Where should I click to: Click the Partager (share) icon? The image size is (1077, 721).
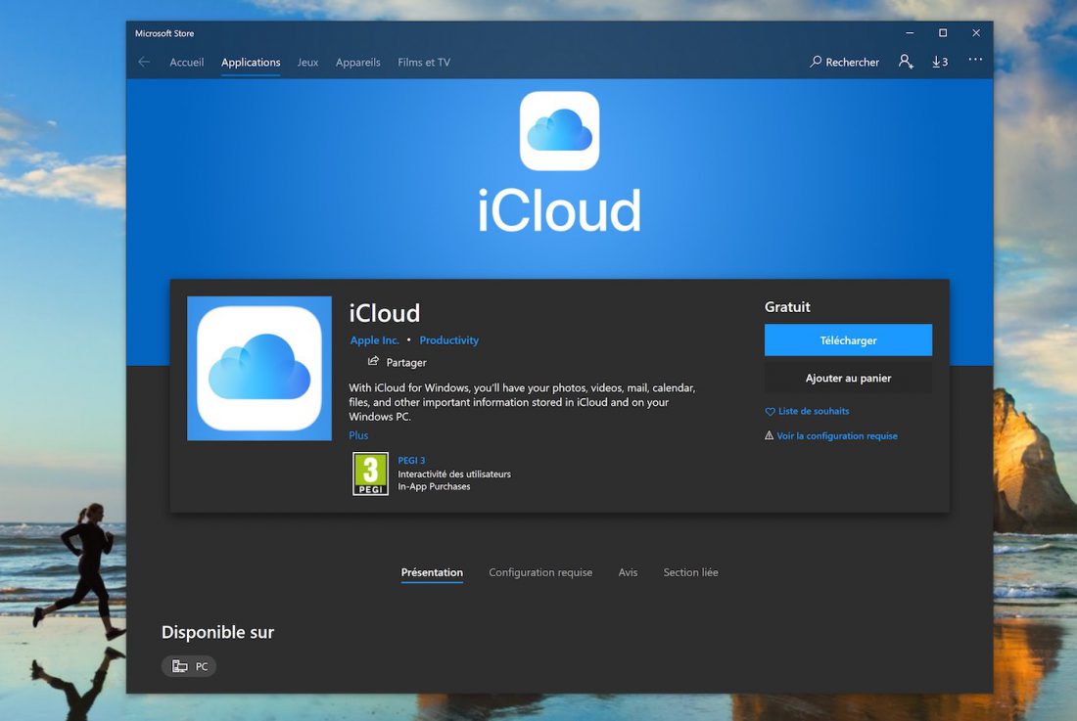pyautogui.click(x=375, y=362)
